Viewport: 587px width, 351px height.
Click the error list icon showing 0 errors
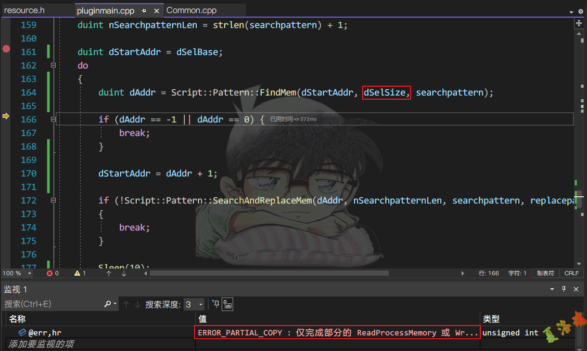click(50, 273)
